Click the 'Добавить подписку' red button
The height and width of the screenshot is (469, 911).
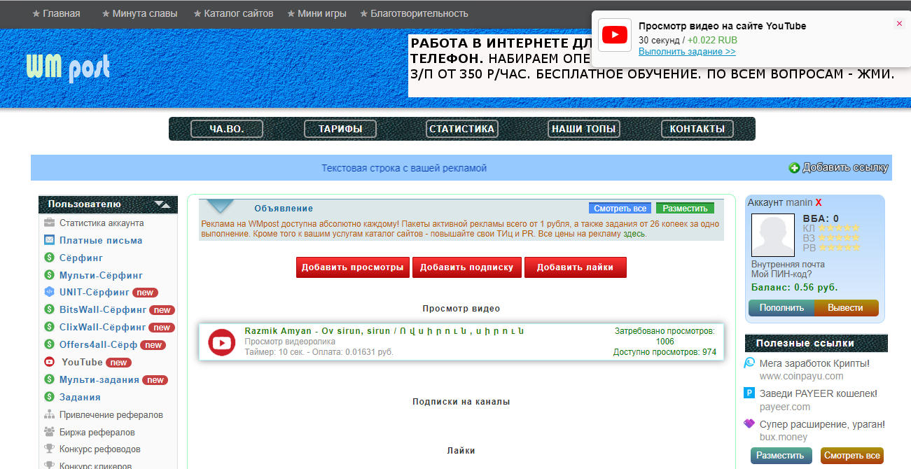[x=467, y=267]
